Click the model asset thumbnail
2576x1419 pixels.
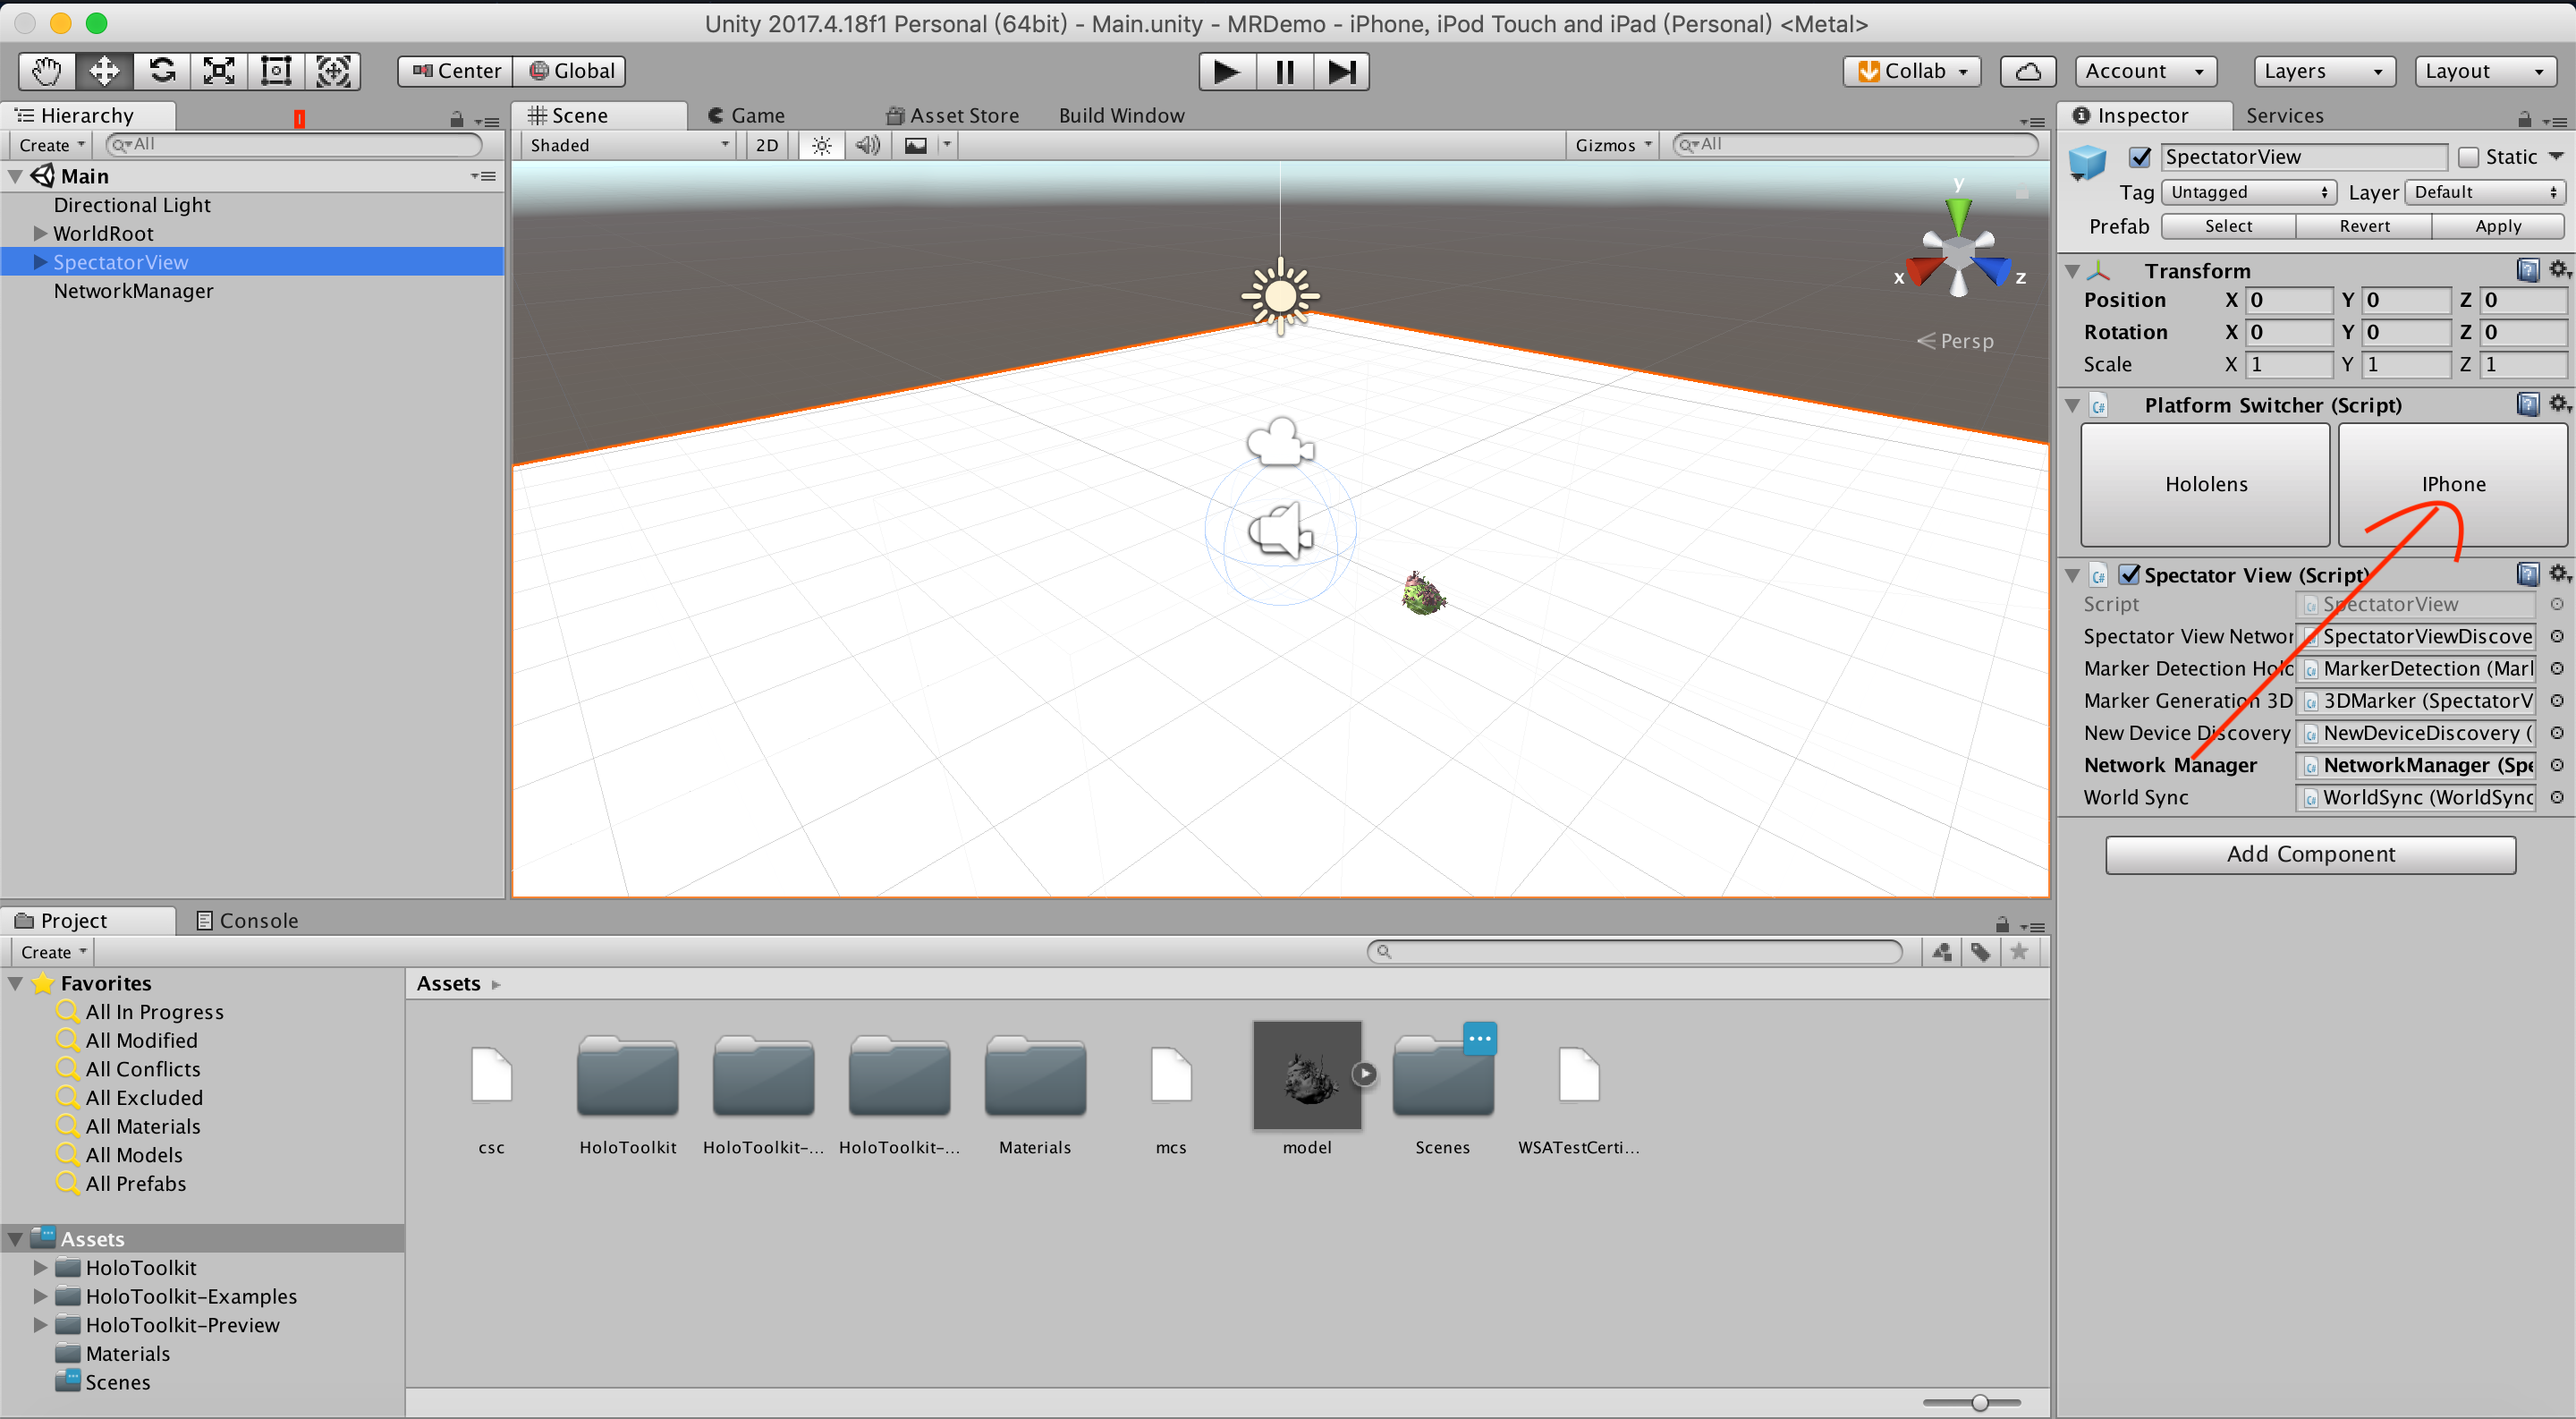coord(1306,1075)
